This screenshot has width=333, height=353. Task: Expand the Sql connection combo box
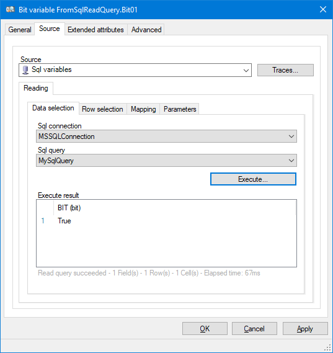click(166, 136)
